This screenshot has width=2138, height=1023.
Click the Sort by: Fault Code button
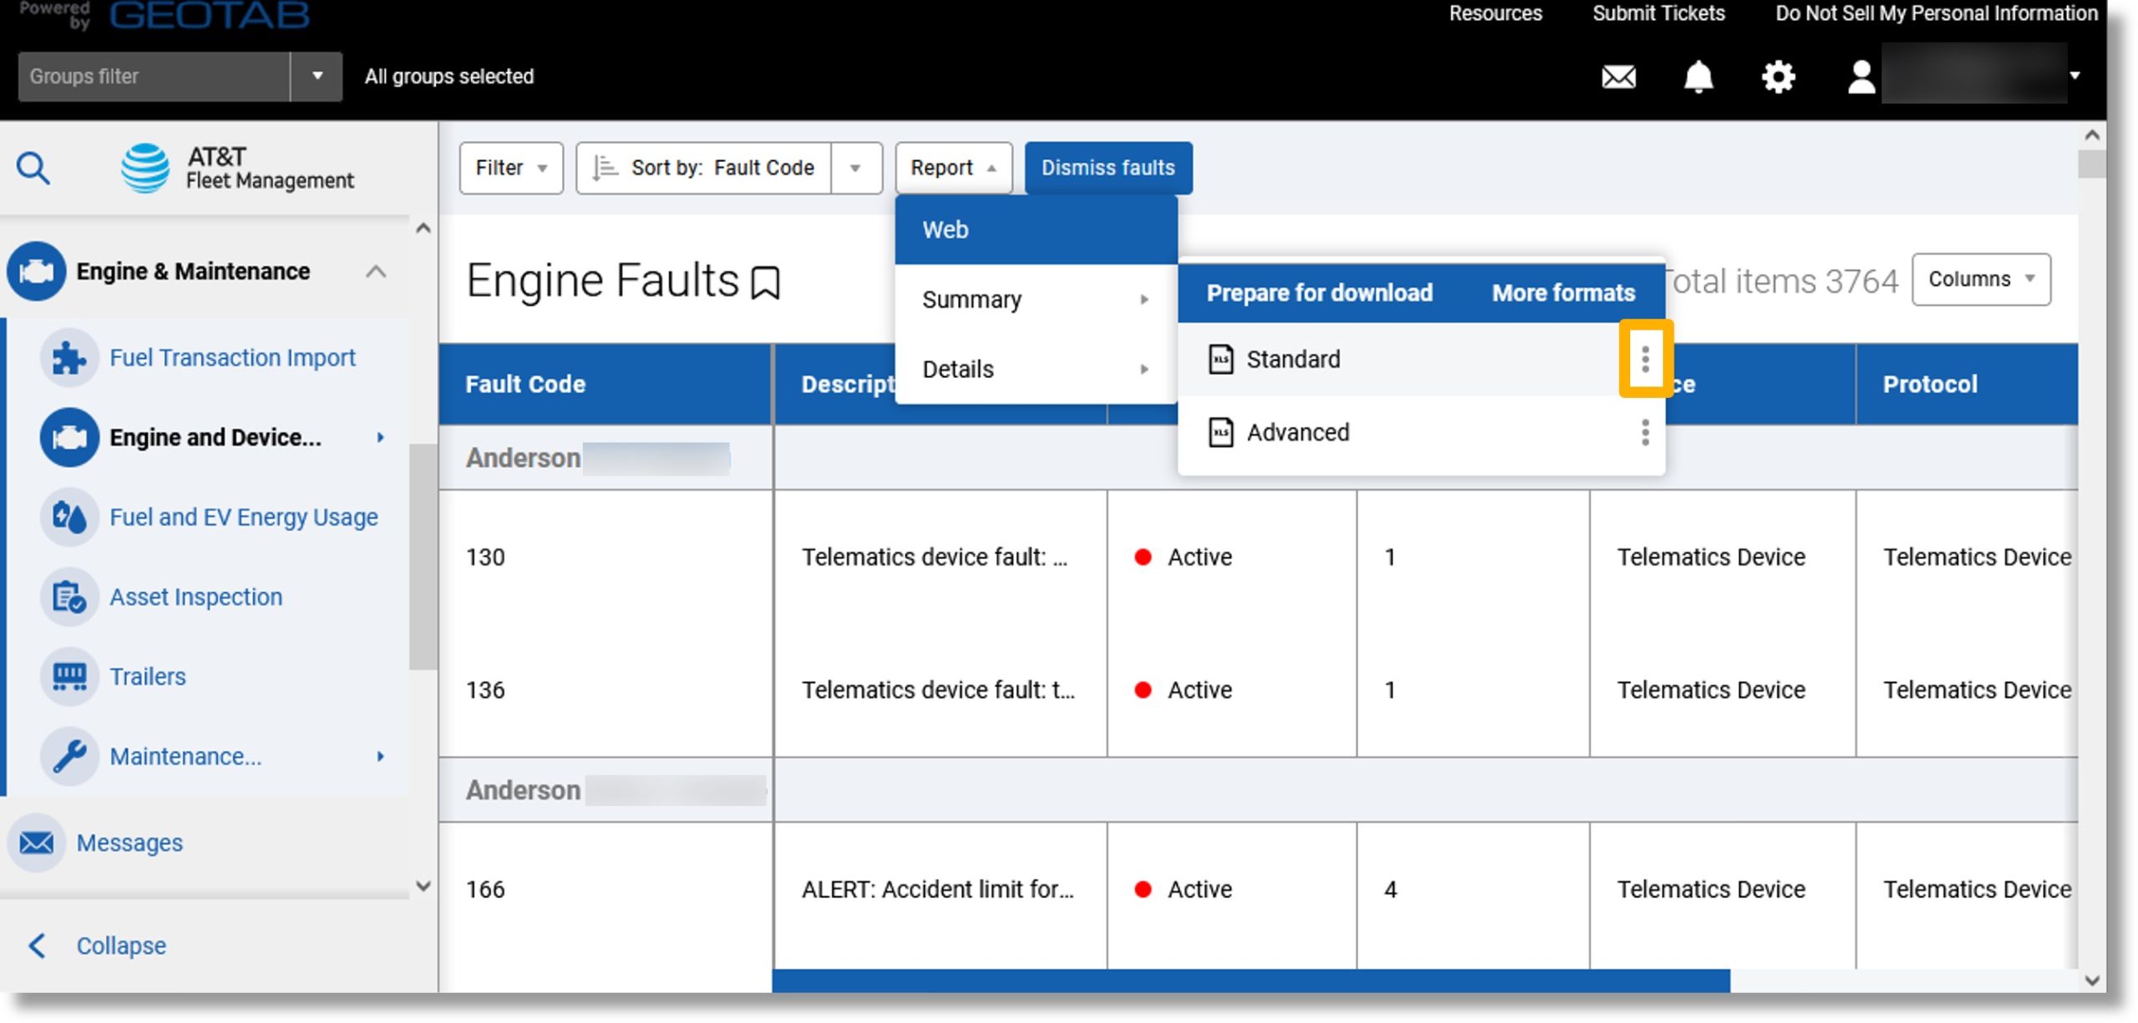703,168
